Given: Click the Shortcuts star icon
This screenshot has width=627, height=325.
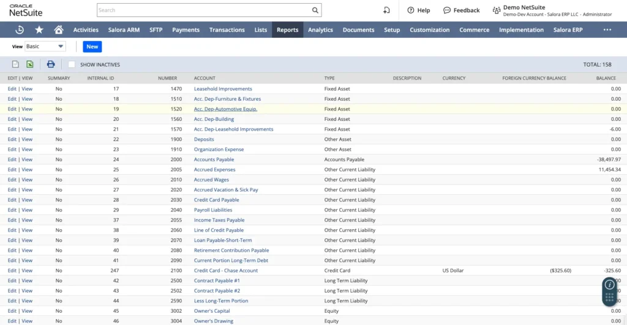Looking at the screenshot, I should pos(39,30).
